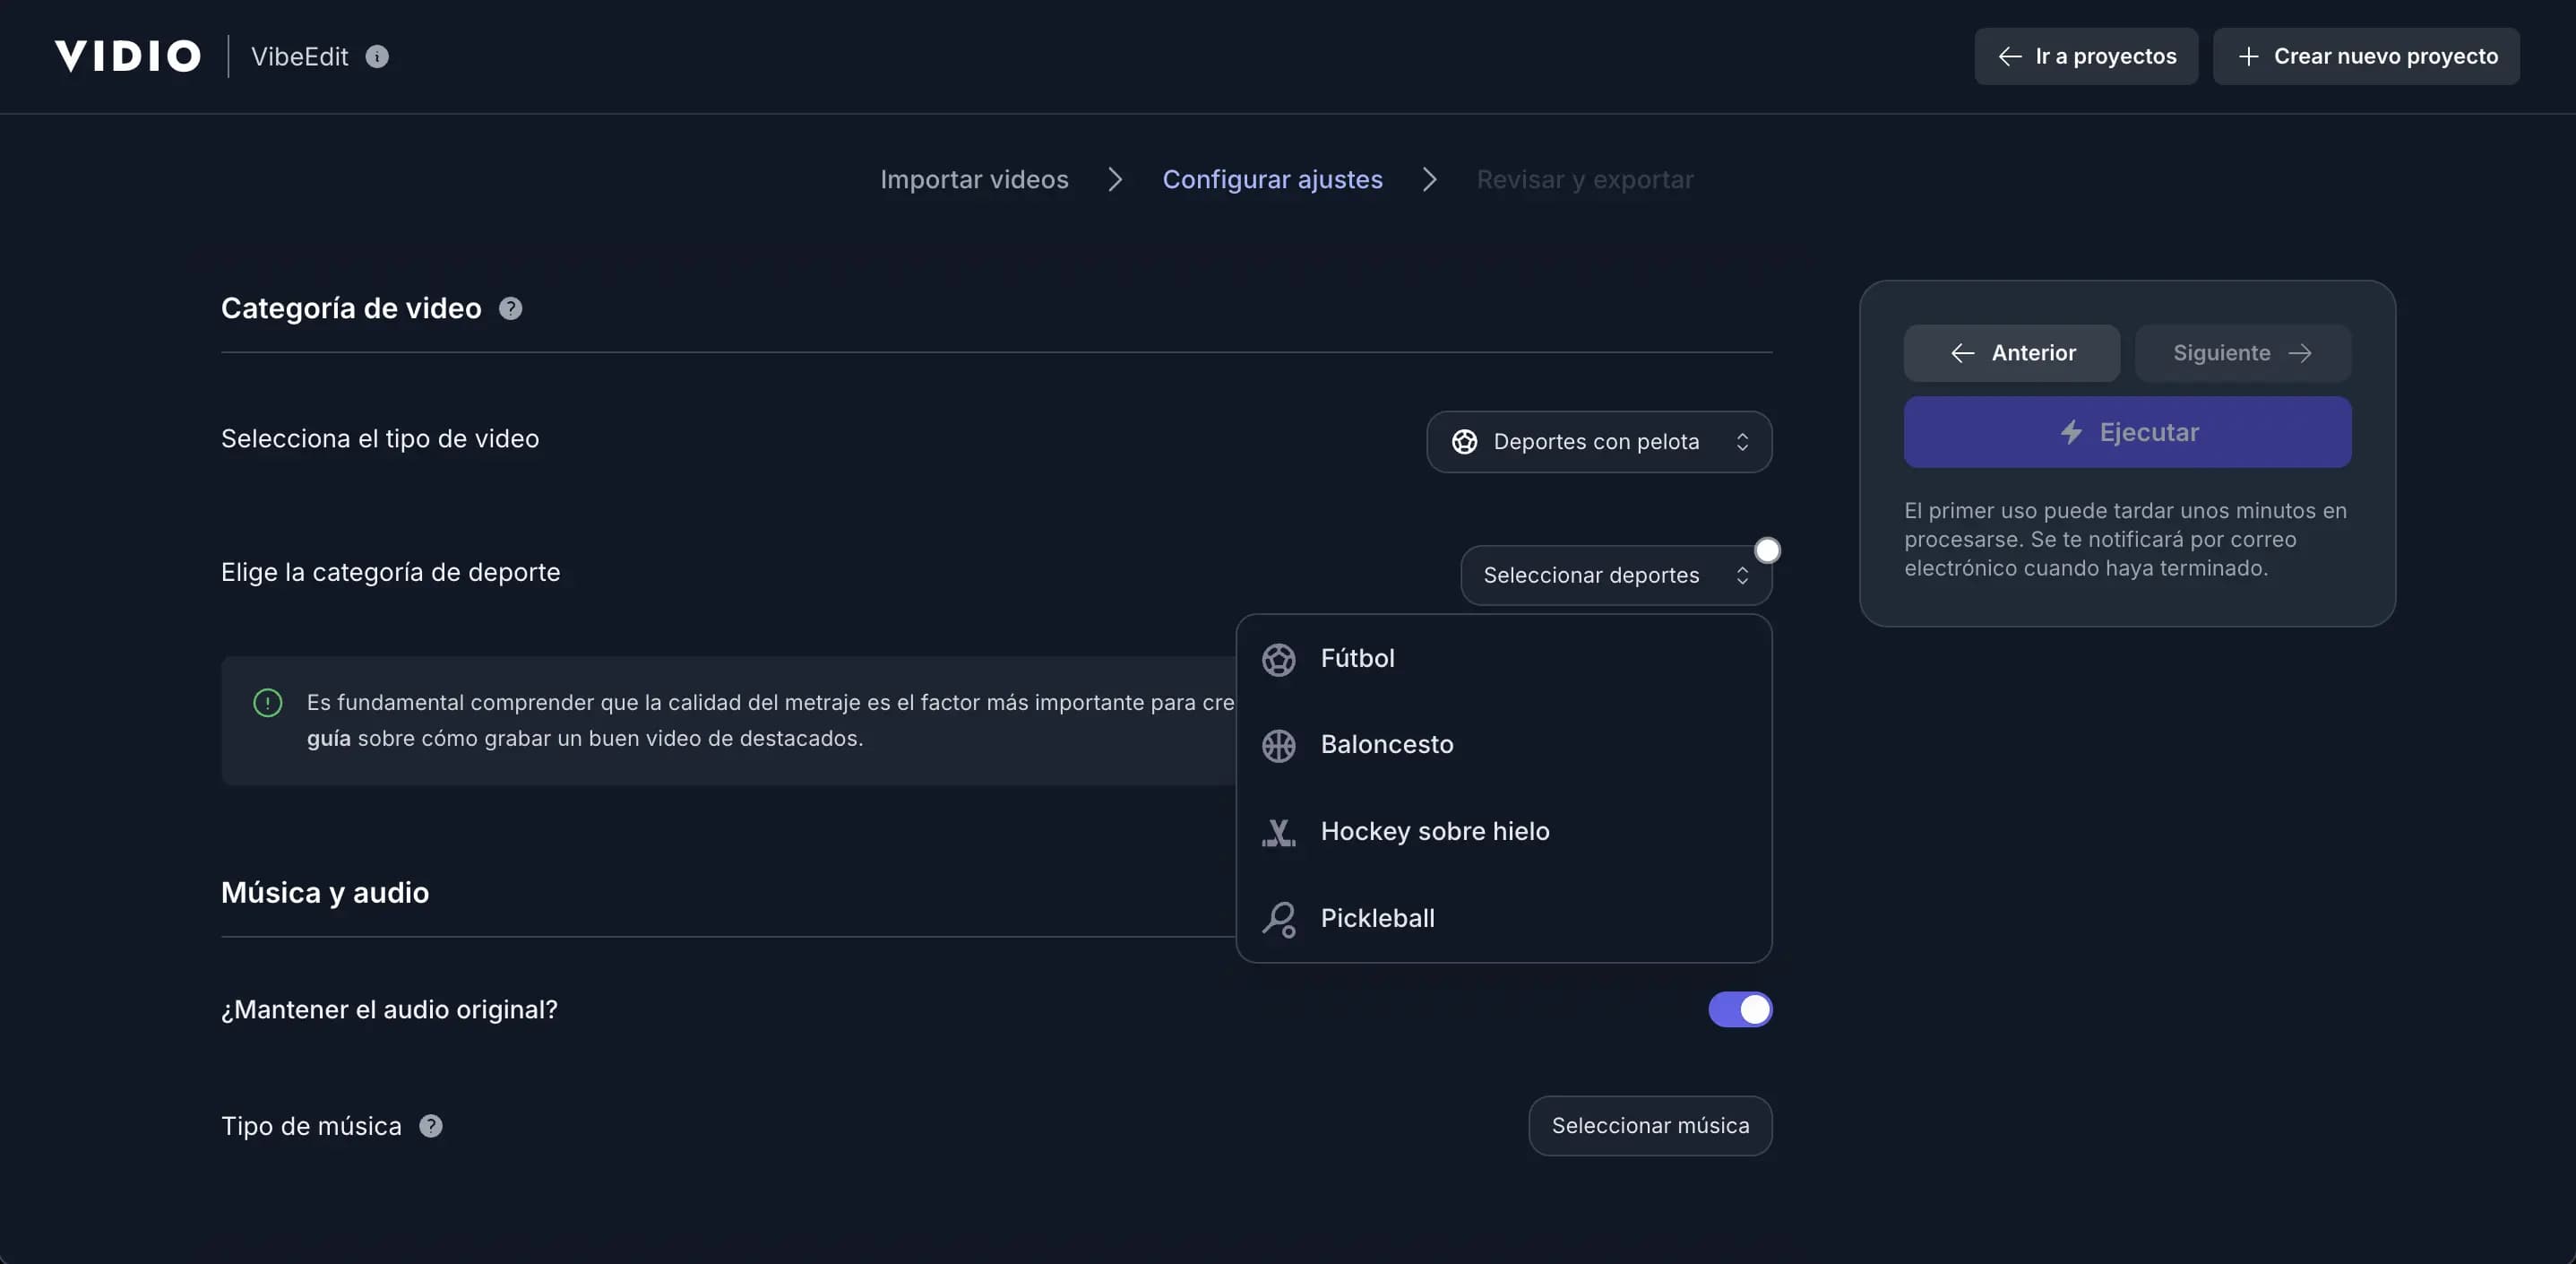Click the VIDIO logo
Viewport: 2576px width, 1264px height.
[x=127, y=56]
